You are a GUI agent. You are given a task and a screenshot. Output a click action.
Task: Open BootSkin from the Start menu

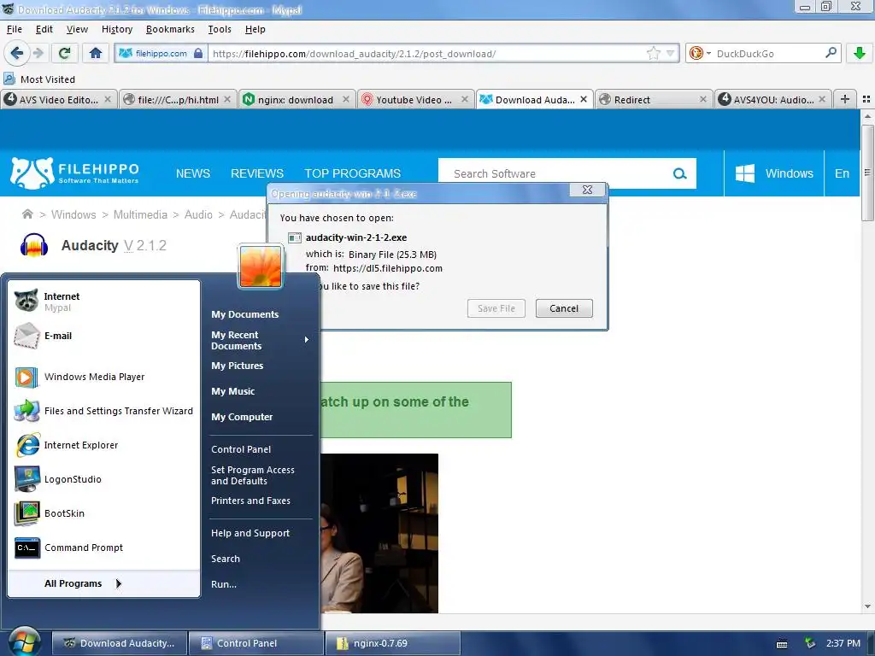(x=103, y=513)
